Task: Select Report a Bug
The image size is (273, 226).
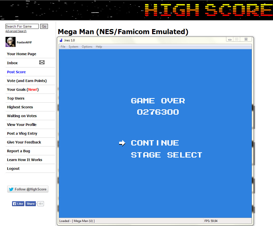Action: coord(19,151)
